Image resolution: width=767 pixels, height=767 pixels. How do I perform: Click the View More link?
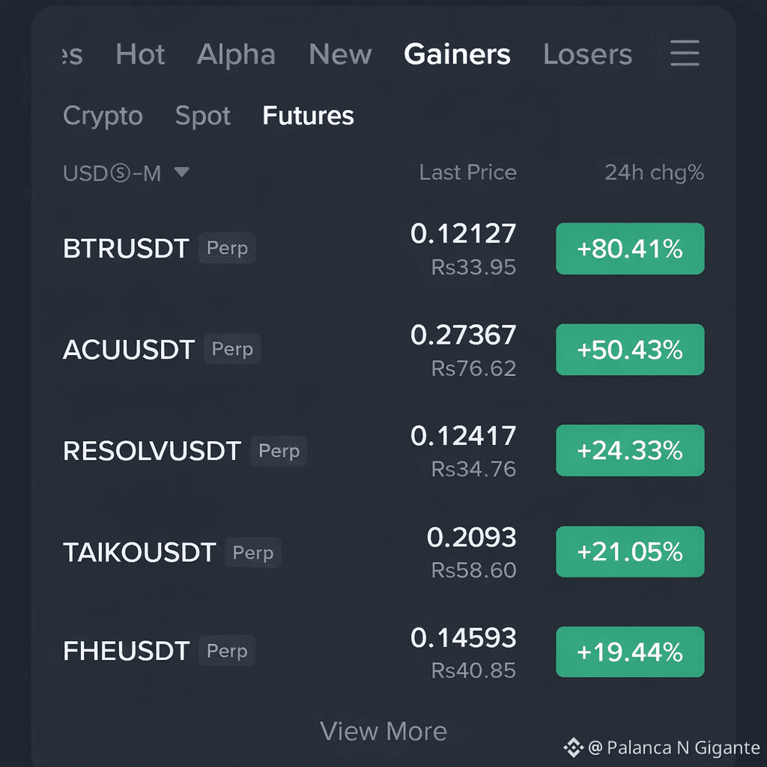383,731
